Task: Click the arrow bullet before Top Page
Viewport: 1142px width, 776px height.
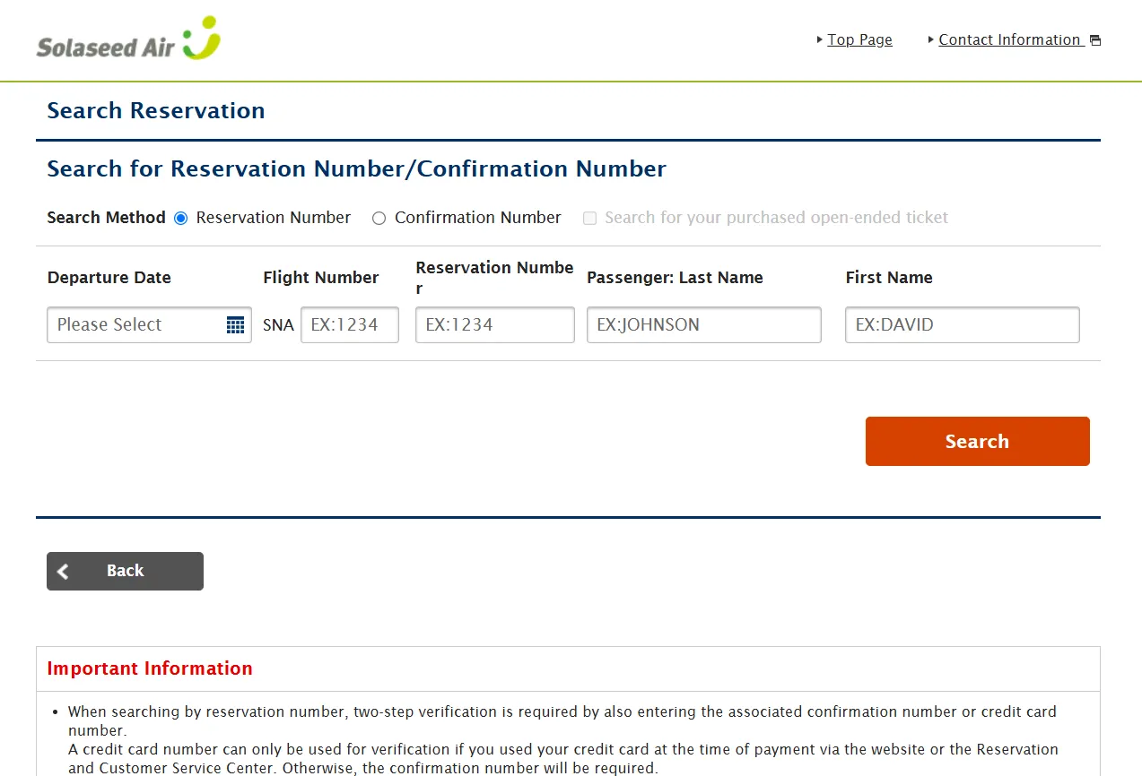Action: [x=820, y=40]
